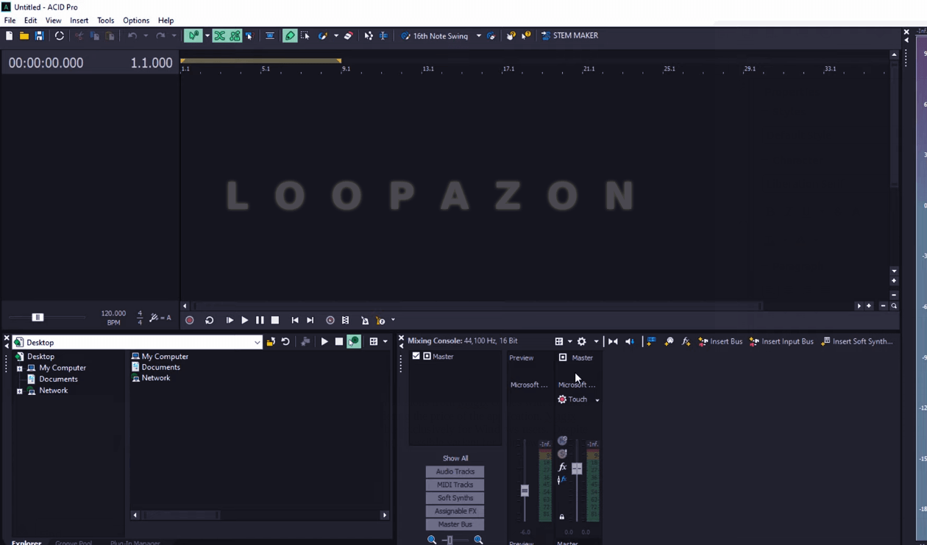
Task: Click the Record button in transport
Action: 190,321
